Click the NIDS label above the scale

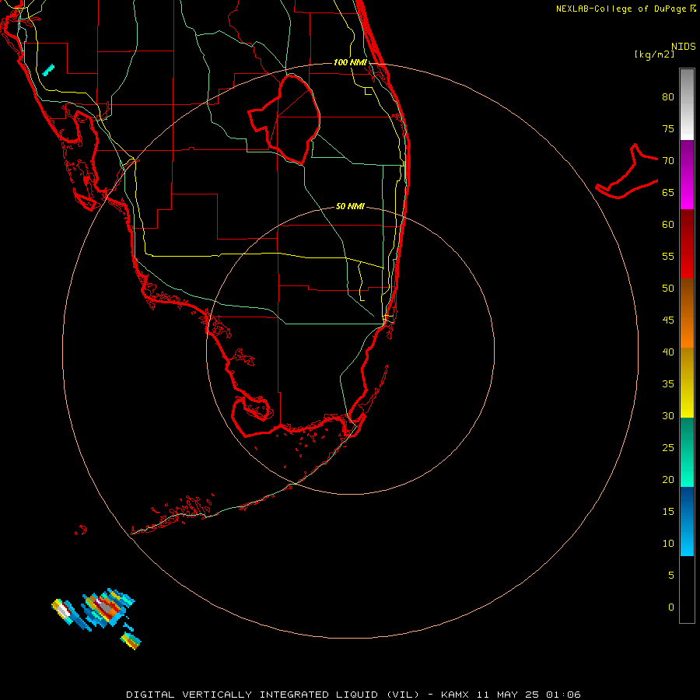click(683, 47)
